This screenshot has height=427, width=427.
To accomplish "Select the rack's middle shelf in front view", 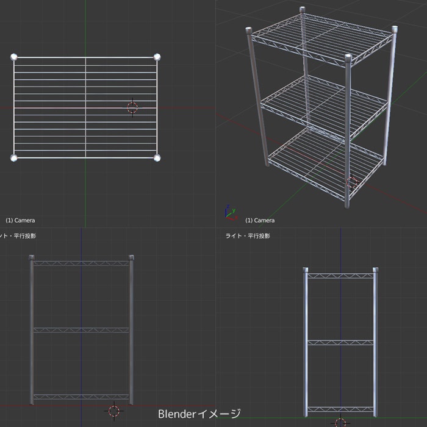I will coord(81,330).
